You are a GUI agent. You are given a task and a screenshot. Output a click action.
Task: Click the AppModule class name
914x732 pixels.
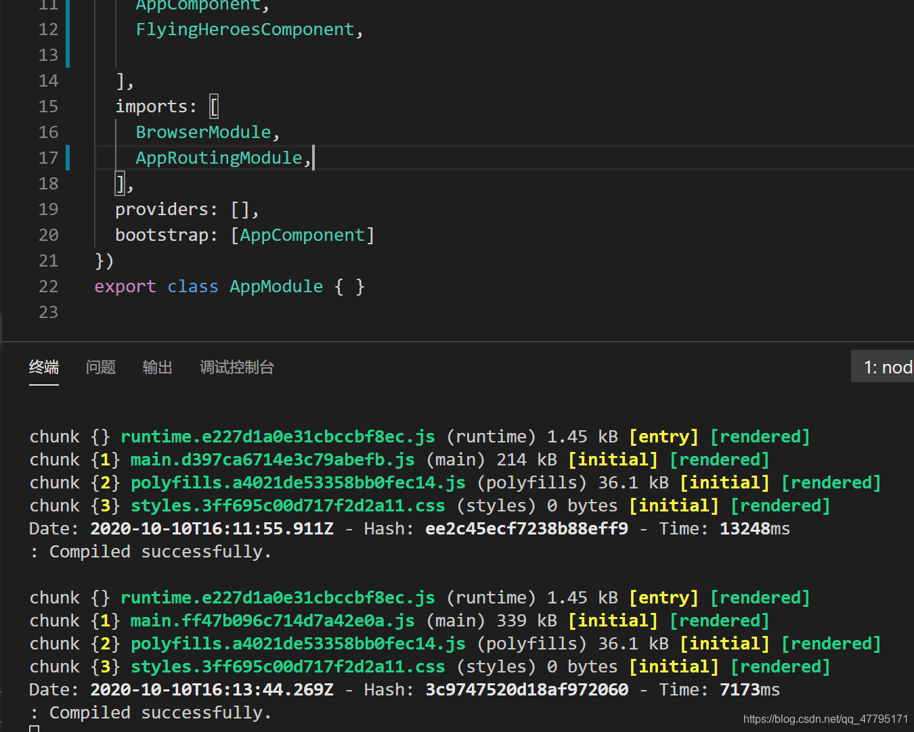click(x=276, y=286)
